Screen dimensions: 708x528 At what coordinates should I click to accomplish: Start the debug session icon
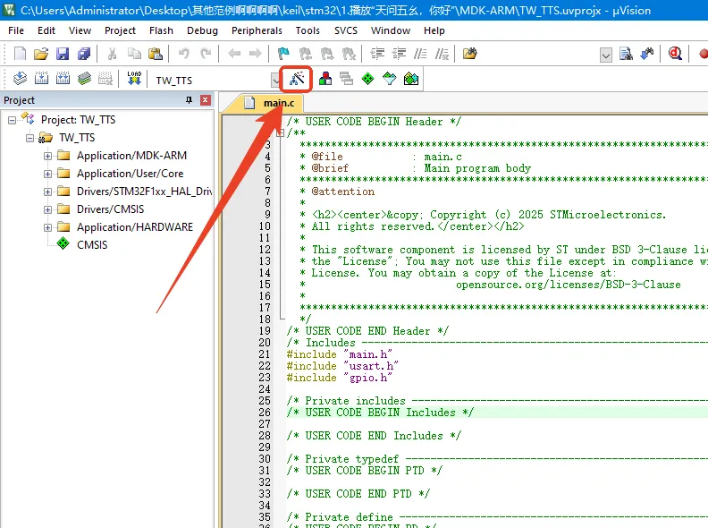[x=677, y=54]
